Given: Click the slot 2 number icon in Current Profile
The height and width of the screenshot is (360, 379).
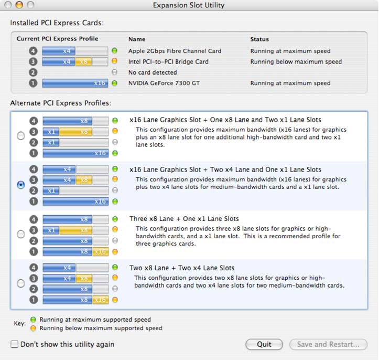Looking at the screenshot, I should pyautogui.click(x=33, y=72).
